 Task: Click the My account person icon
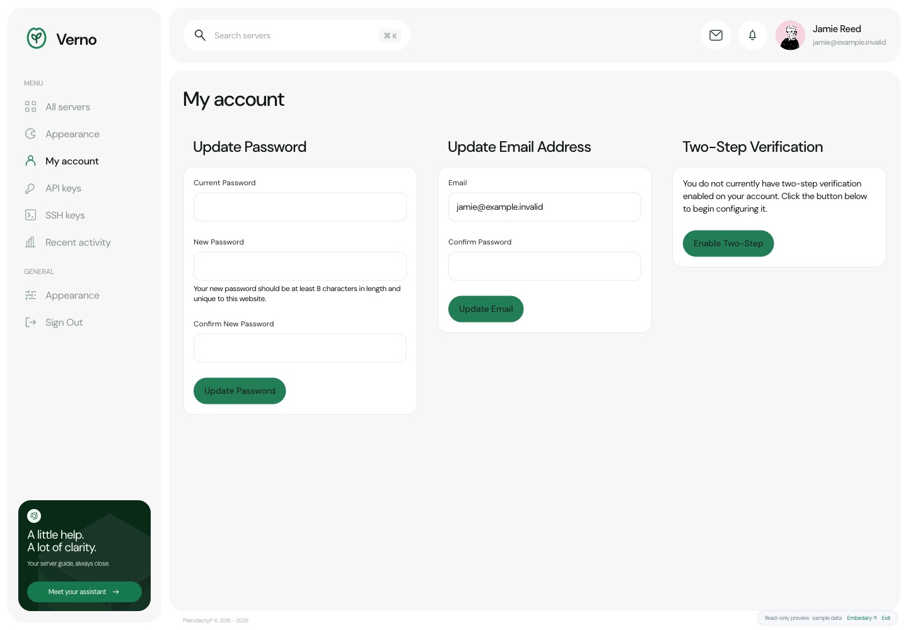click(30, 161)
